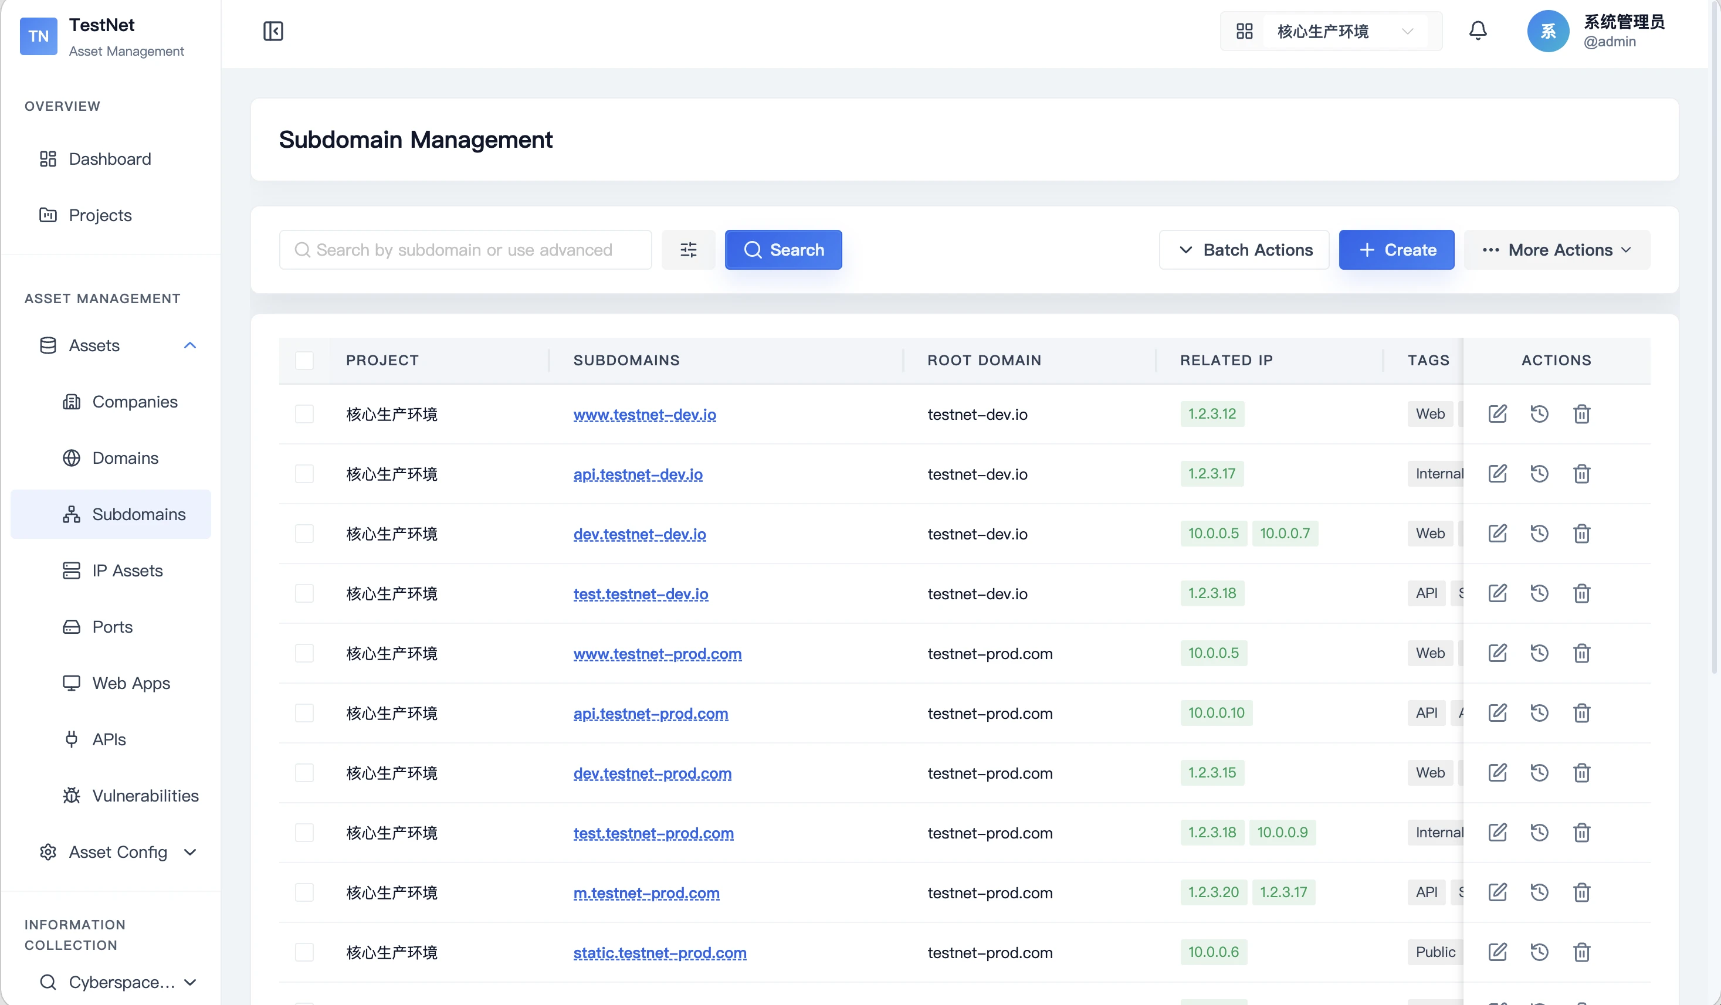The image size is (1721, 1005).
Task: Expand the More Actions menu
Action: click(1557, 250)
